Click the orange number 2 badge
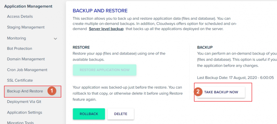Image resolution: width=277 pixels, height=124 pixels. (x=198, y=92)
